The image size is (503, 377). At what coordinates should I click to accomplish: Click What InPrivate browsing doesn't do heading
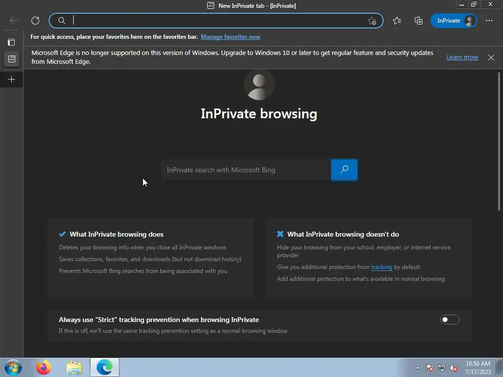pos(343,234)
